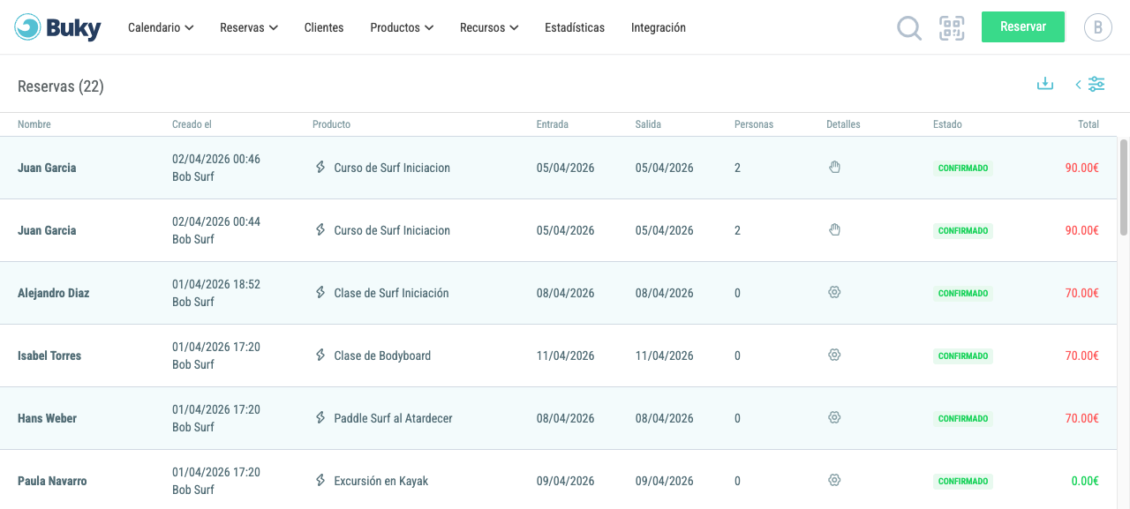Click hand icon in Juan Garcia 00:46 row
Viewport: 1130px width, 509px height.
coord(834,167)
